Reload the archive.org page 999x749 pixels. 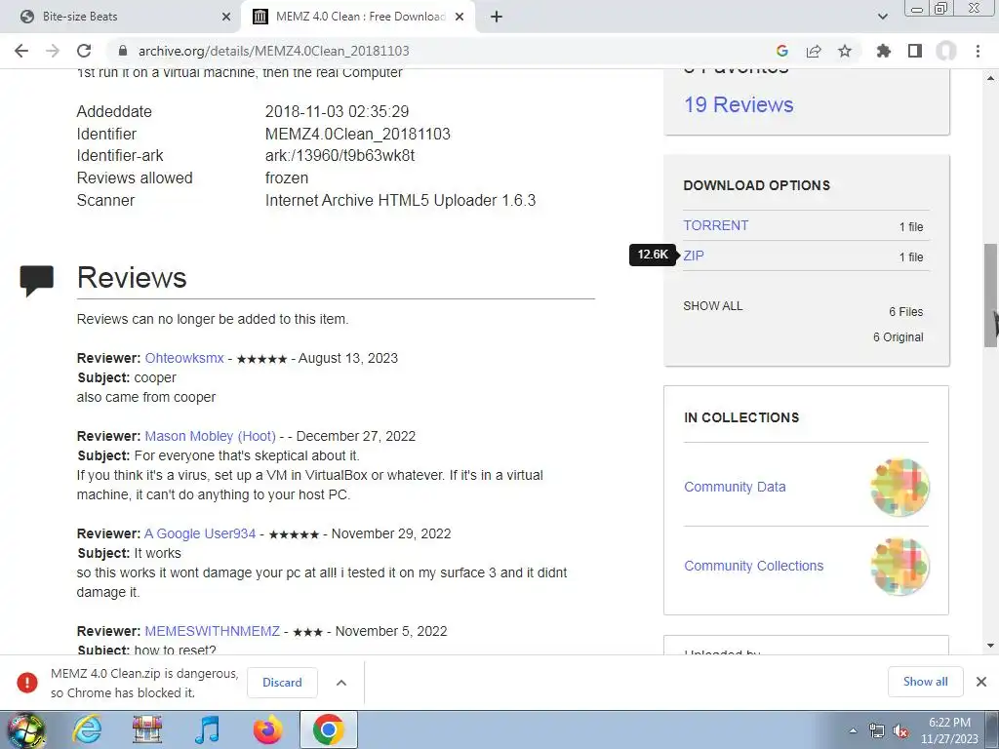pyautogui.click(x=84, y=51)
